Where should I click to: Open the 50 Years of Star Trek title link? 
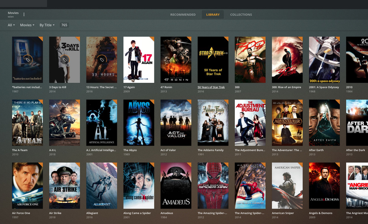pos(211,87)
